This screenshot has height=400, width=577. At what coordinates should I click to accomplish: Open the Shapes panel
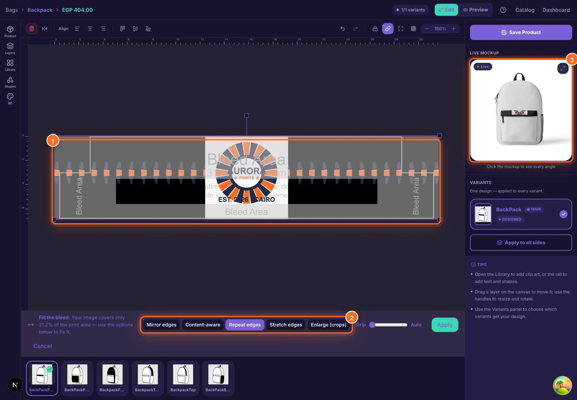[x=10, y=82]
